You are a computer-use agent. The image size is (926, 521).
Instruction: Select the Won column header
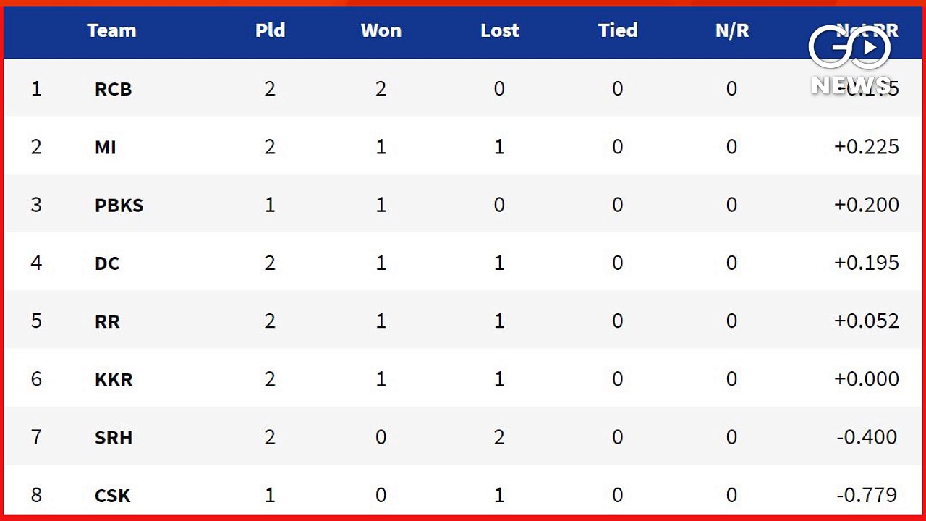381,30
